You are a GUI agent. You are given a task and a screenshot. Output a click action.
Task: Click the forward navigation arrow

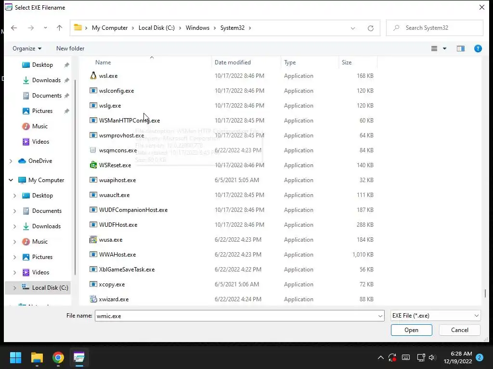(30, 28)
